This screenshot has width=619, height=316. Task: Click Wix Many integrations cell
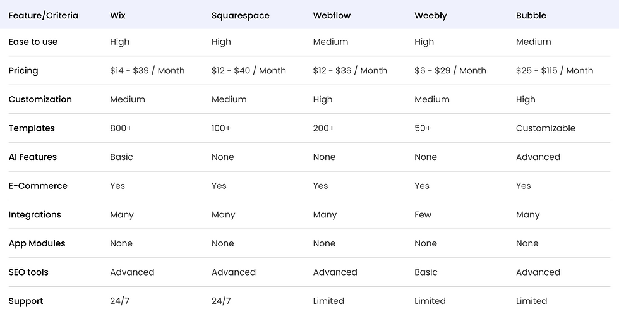[x=122, y=215]
